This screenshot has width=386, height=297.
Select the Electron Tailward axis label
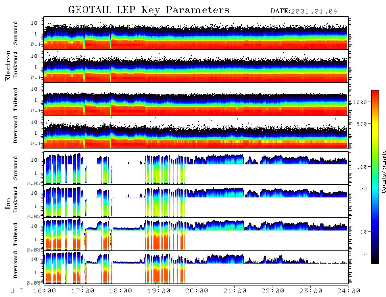16,99
